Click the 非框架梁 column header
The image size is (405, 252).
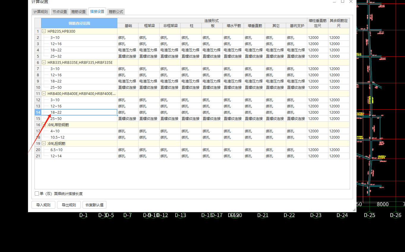point(170,26)
